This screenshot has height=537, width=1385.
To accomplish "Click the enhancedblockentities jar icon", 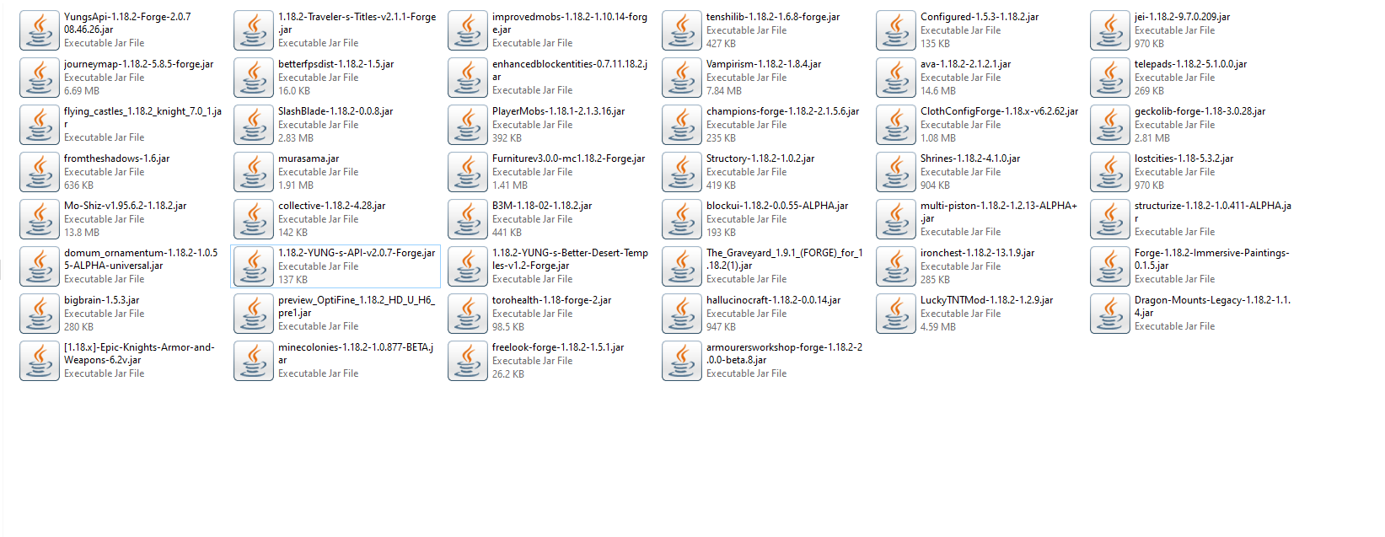I will pos(467,78).
